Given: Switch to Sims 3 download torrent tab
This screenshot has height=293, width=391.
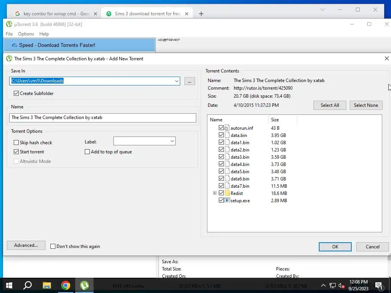Looking at the screenshot, I should pyautogui.click(x=147, y=14).
